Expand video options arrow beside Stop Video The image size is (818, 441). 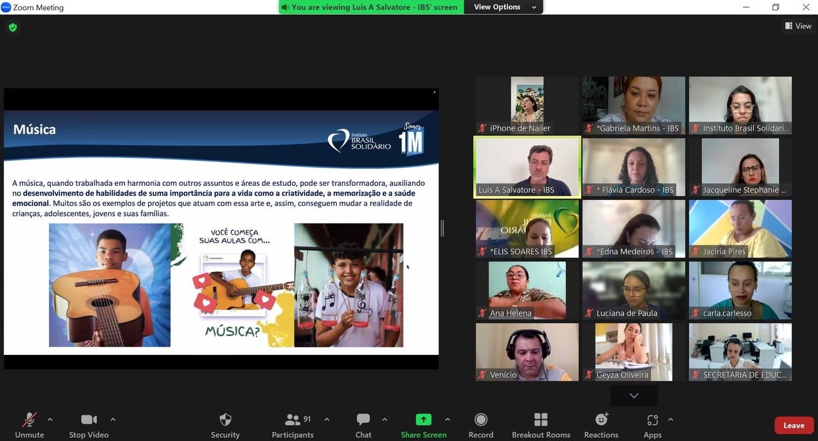pos(113,419)
